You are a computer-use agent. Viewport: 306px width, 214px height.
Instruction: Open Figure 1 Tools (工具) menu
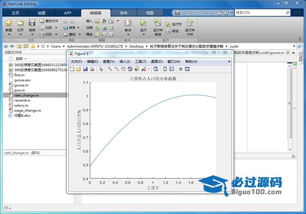tap(140, 62)
